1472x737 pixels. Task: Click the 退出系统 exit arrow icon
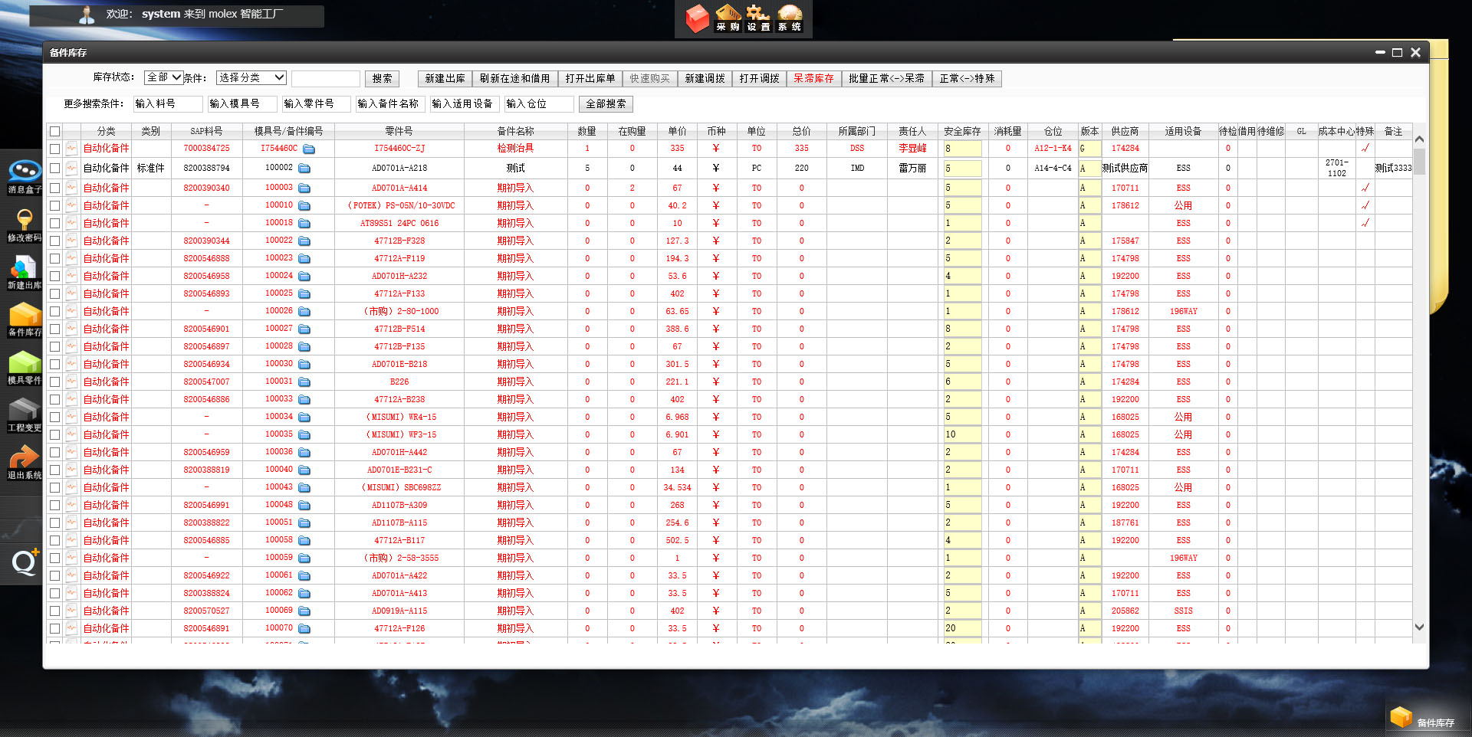(25, 459)
